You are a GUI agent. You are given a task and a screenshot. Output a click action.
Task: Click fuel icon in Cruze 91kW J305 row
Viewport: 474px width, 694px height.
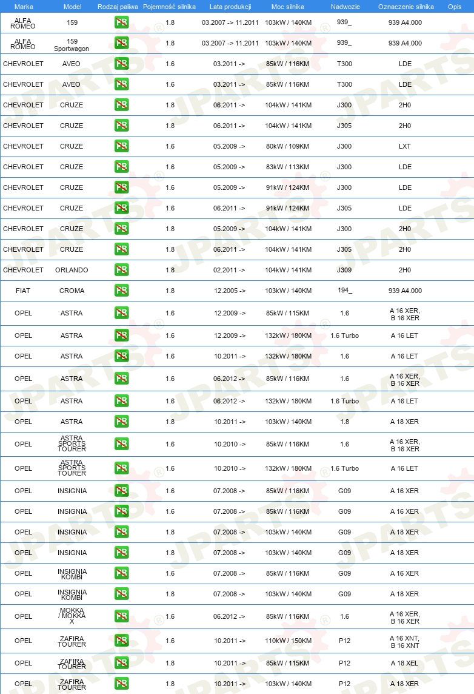[x=122, y=208]
